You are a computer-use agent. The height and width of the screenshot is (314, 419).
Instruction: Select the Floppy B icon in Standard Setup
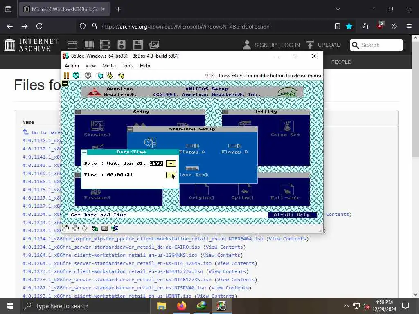[x=234, y=149]
